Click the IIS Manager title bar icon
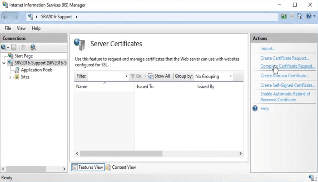This screenshot has width=318, height=182. click(x=5, y=5)
